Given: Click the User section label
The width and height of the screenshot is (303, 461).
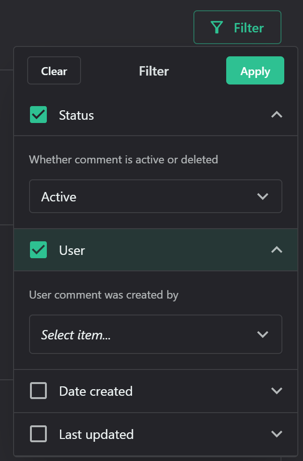Looking at the screenshot, I should coord(72,251).
